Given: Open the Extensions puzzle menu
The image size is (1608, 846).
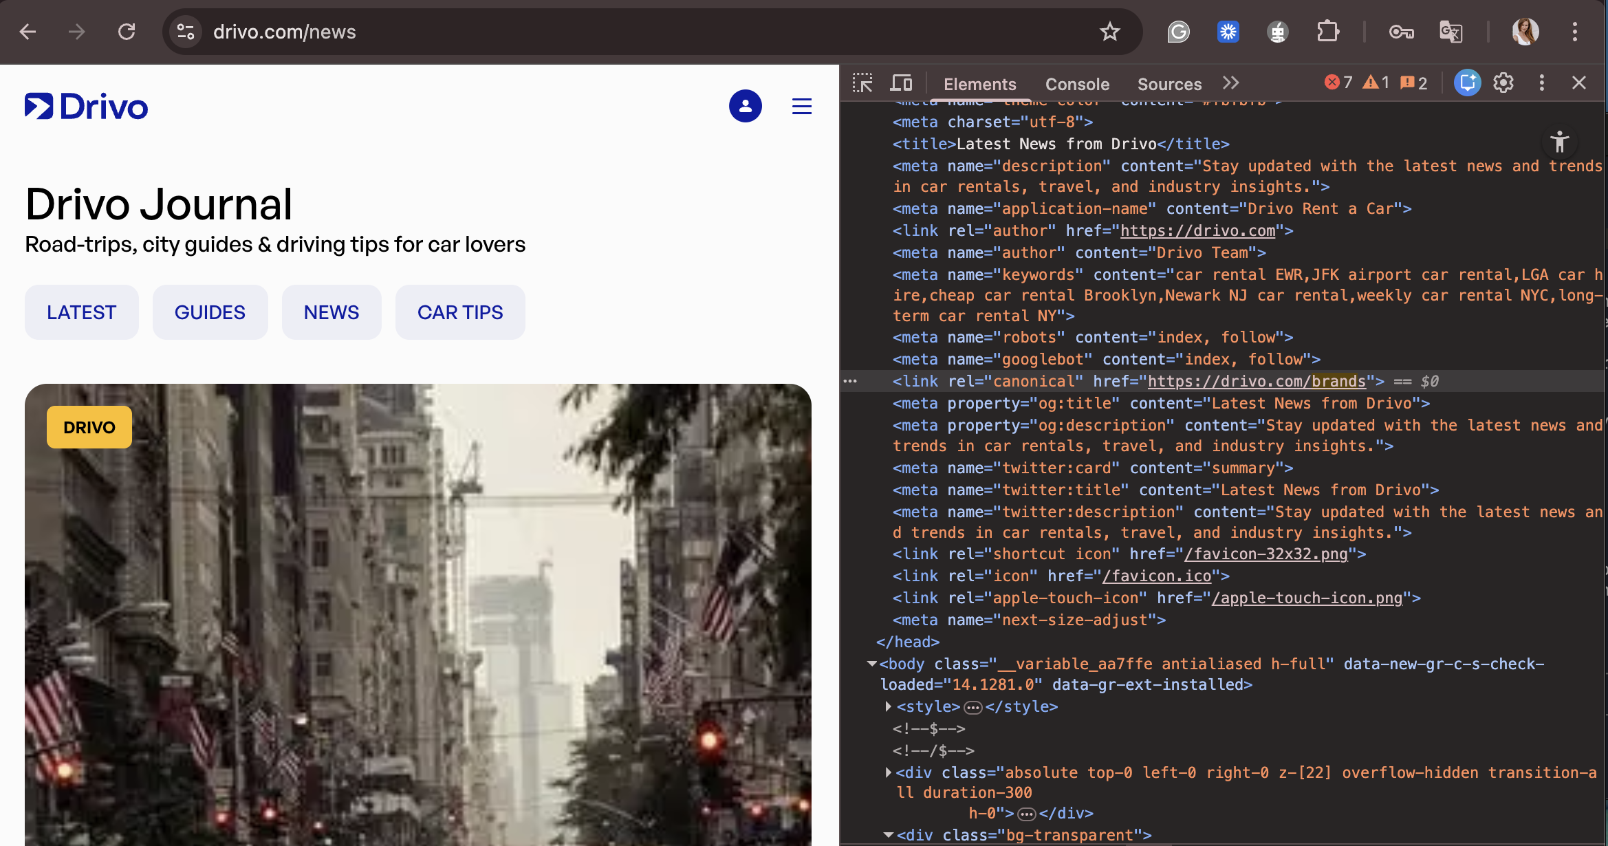Looking at the screenshot, I should coord(1327,32).
